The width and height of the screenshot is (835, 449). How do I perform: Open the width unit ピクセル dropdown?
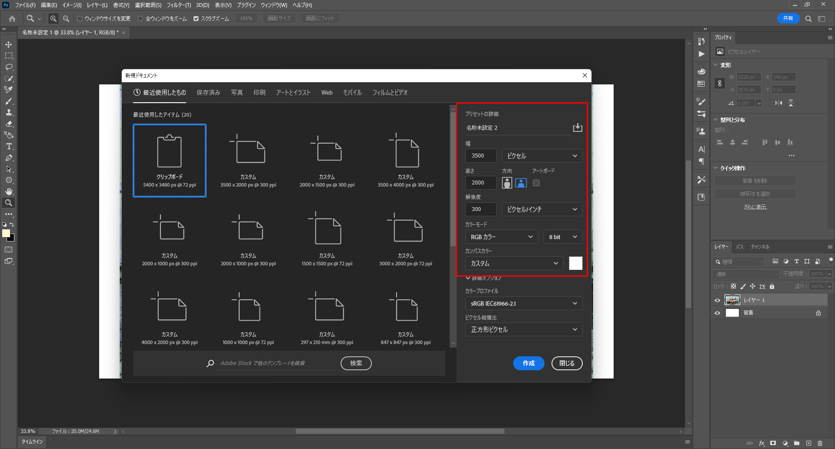coord(542,156)
